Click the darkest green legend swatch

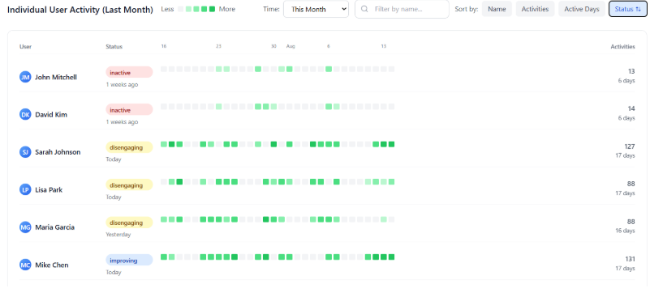(x=213, y=9)
